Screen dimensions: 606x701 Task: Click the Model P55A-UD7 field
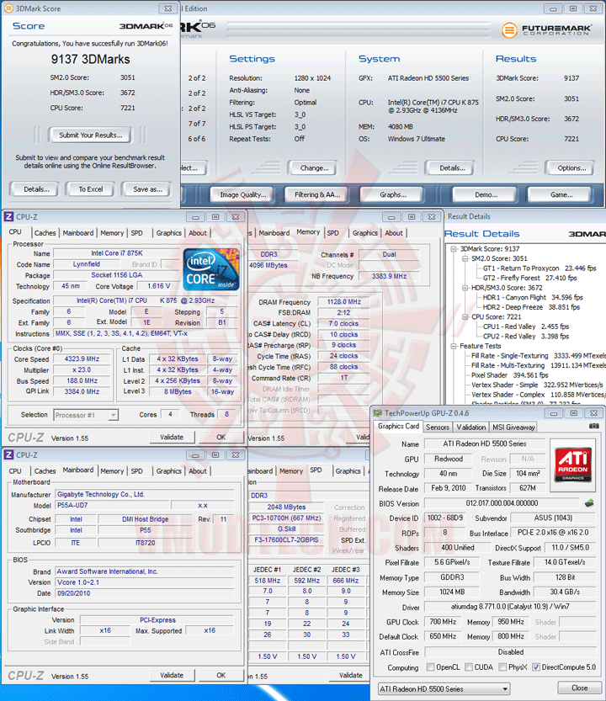click(113, 505)
